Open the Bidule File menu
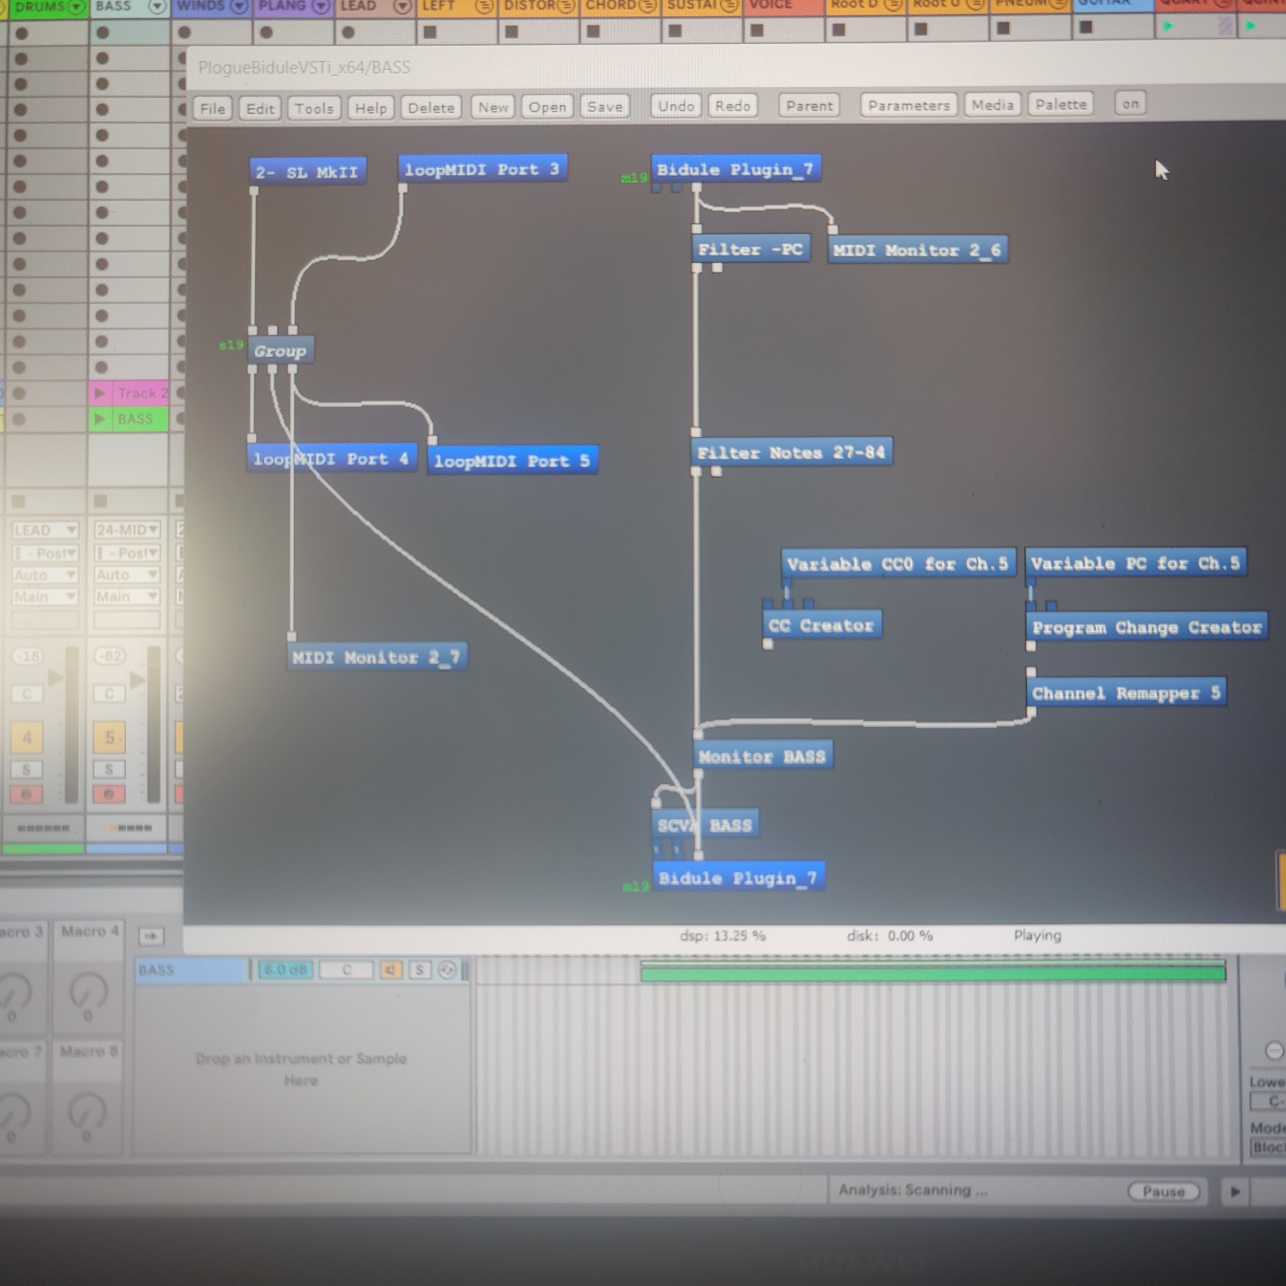The width and height of the screenshot is (1286, 1286). (212, 108)
